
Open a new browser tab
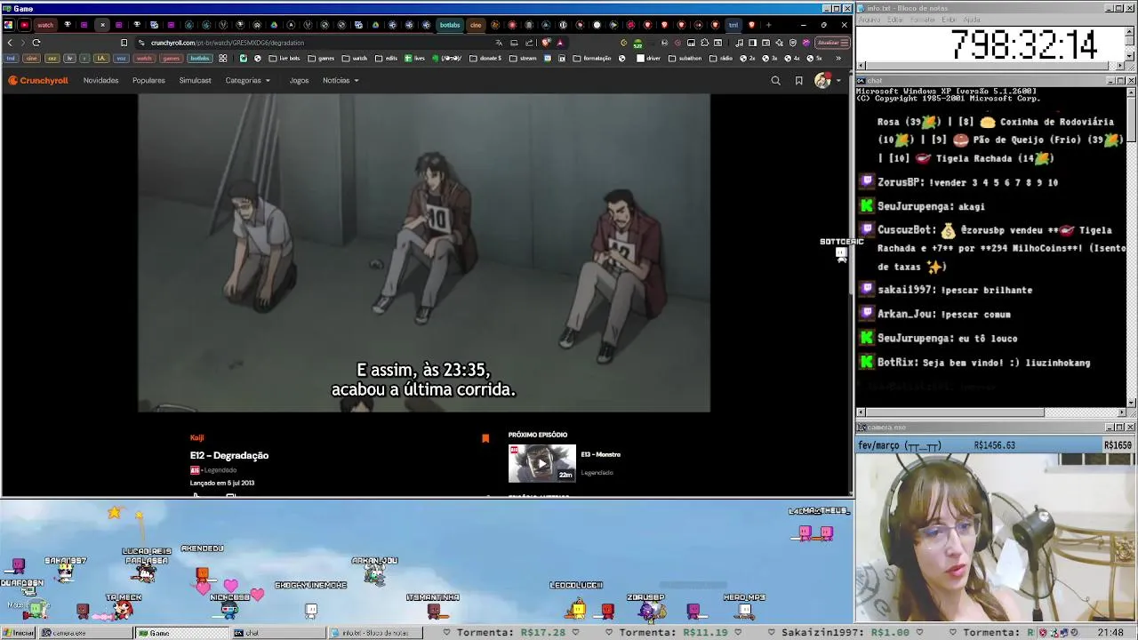pos(768,25)
